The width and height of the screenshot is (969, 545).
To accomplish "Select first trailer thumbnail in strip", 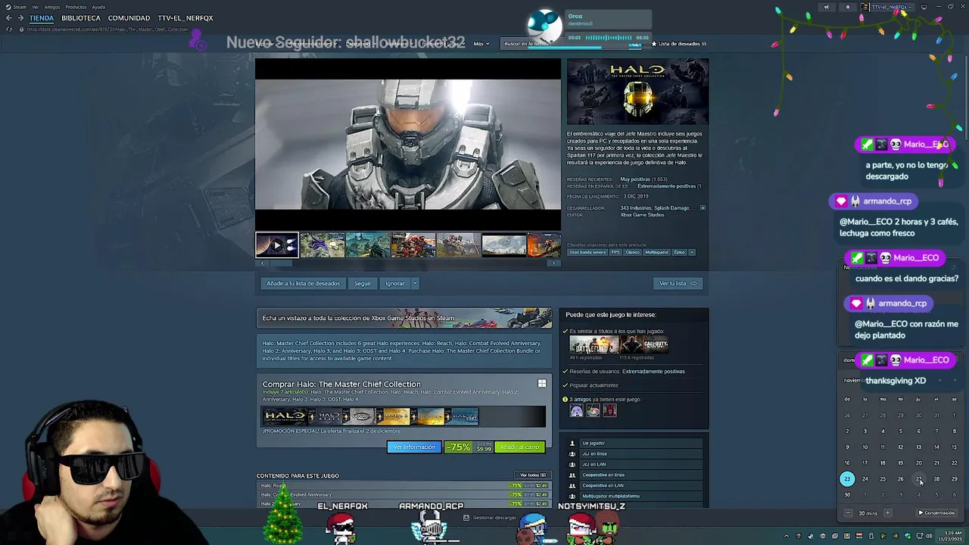I will coord(277,245).
